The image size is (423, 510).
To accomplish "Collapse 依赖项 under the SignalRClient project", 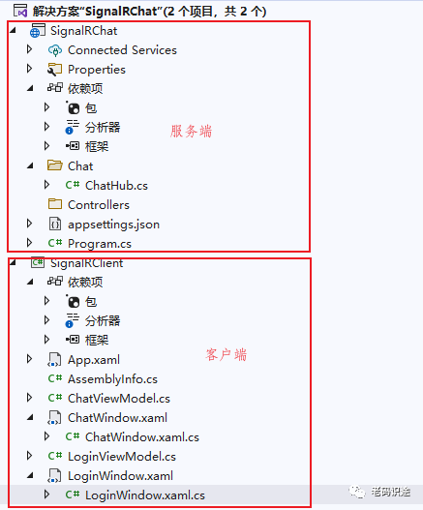I will [30, 282].
